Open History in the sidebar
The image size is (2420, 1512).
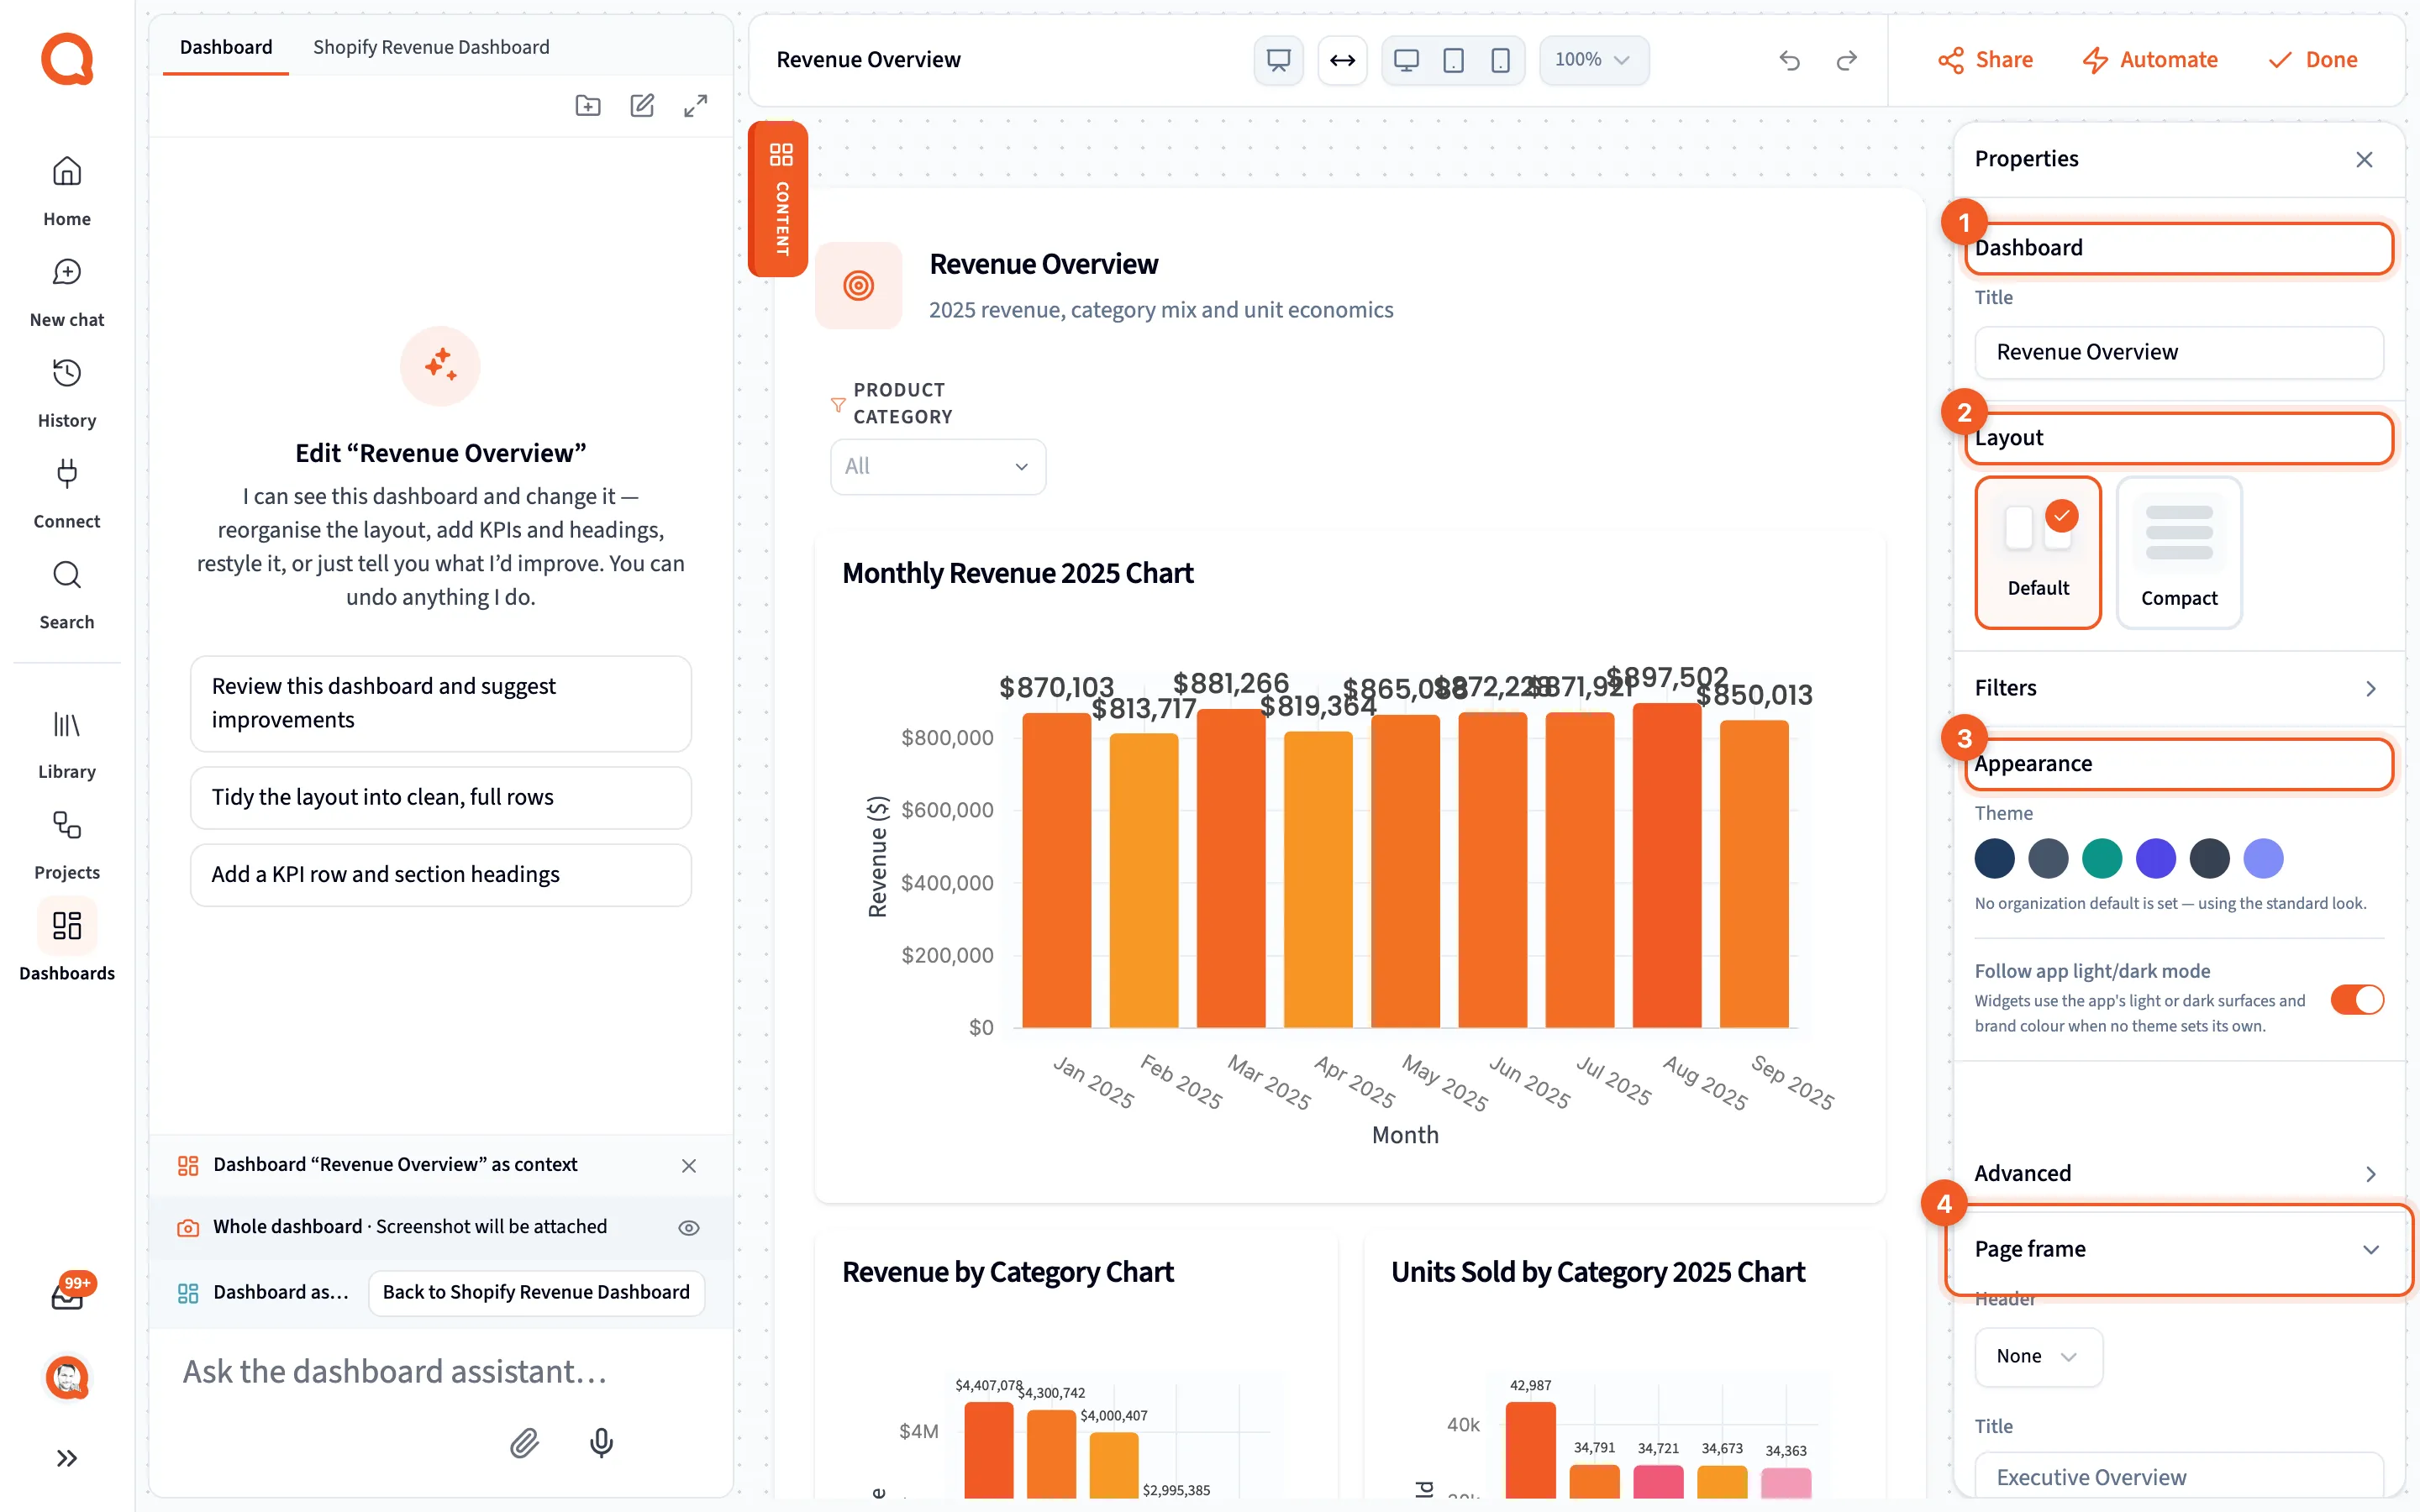coord(67,392)
